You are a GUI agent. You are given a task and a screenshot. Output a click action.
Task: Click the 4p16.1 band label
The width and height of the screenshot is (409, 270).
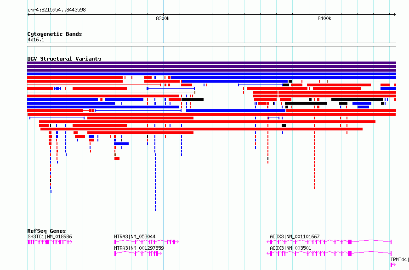[36, 39]
